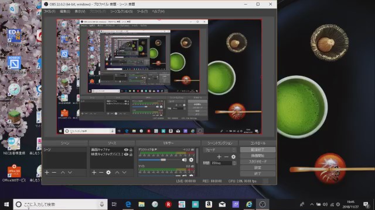The height and width of the screenshot is (210, 375).
Task: Open OBS 設定 settings button
Action: (x=258, y=167)
